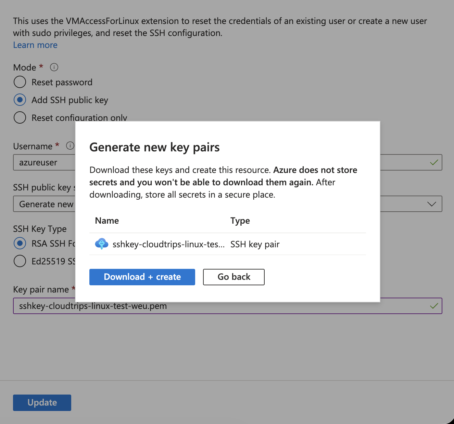454x424 pixels.
Task: Click the Mode info icon
Action: 54,67
